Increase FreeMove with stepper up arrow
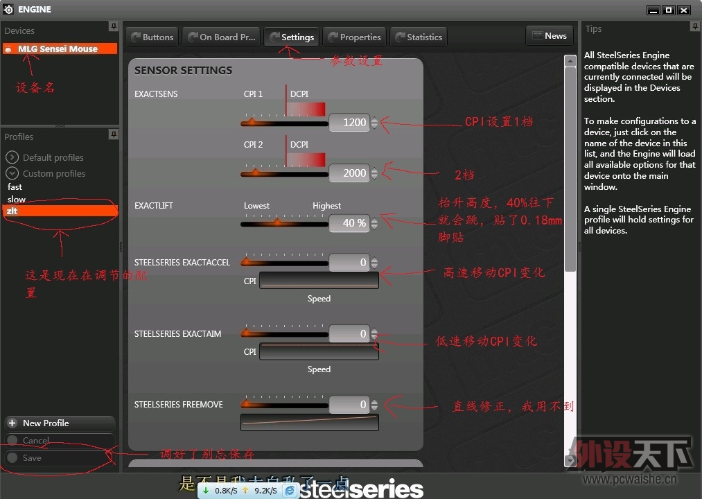Viewport: 702px width, 499px height. (374, 401)
